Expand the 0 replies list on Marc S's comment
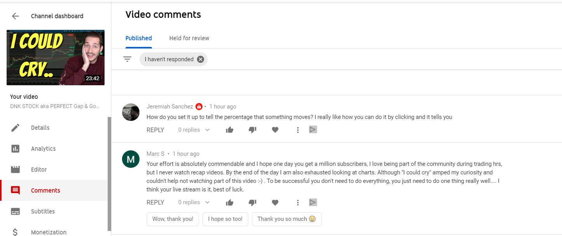Viewport: 562px width, 236px height. (x=193, y=202)
